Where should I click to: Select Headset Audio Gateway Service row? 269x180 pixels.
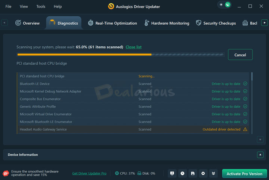coord(133,130)
